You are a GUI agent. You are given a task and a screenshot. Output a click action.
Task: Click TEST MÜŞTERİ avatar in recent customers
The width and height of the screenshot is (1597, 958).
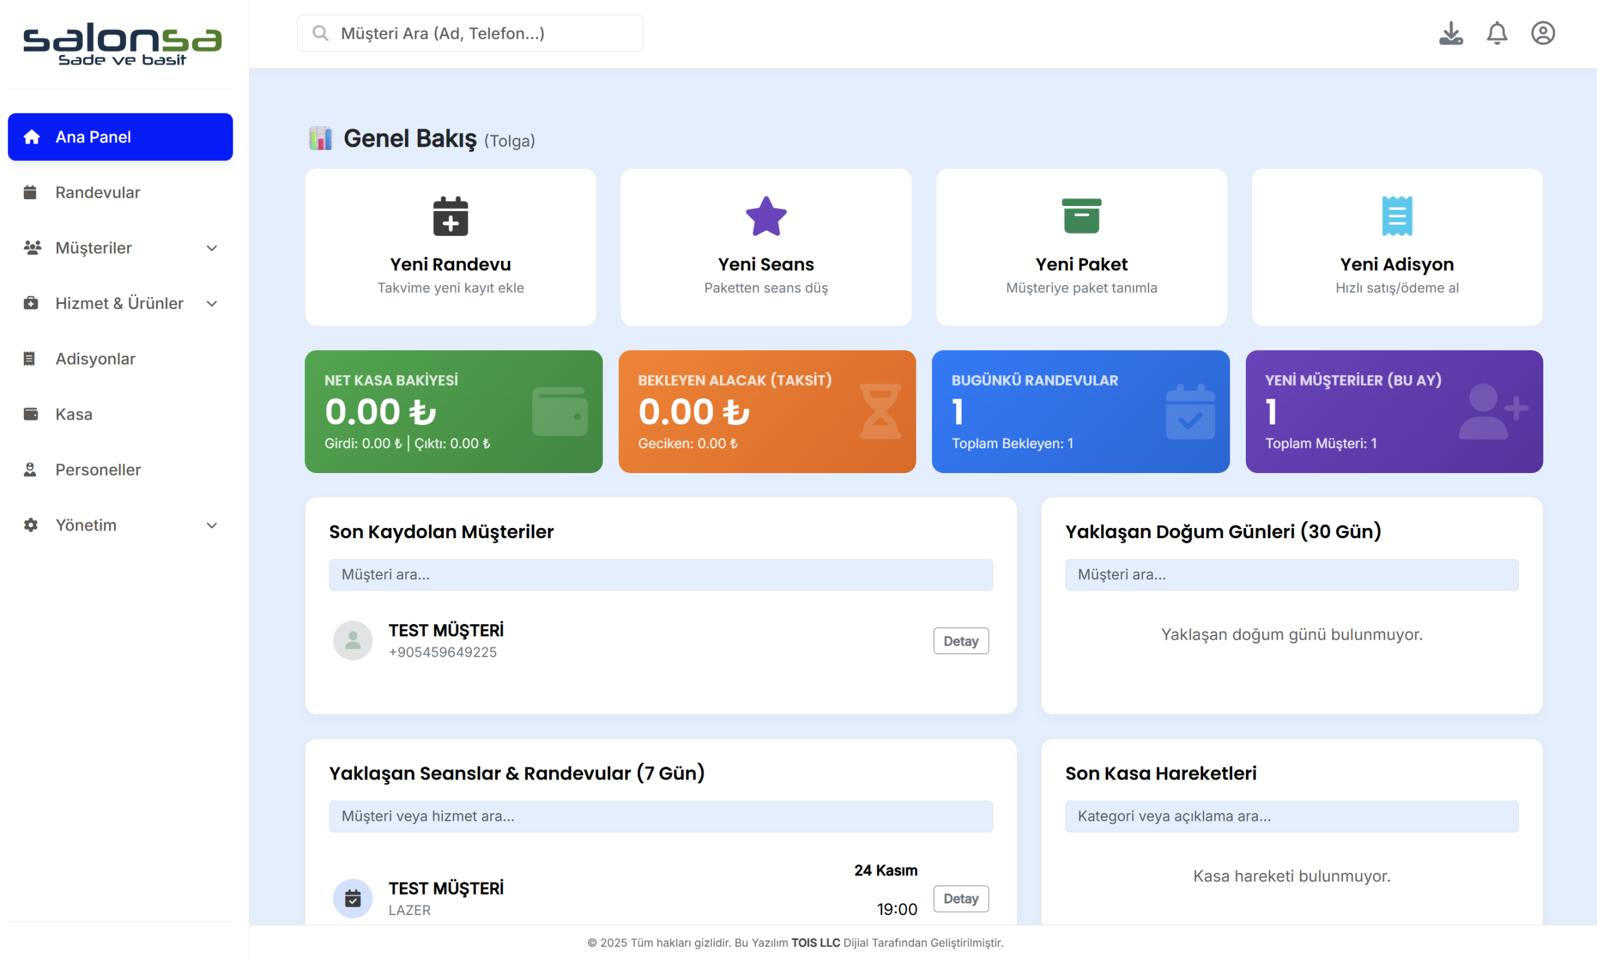pyautogui.click(x=352, y=640)
